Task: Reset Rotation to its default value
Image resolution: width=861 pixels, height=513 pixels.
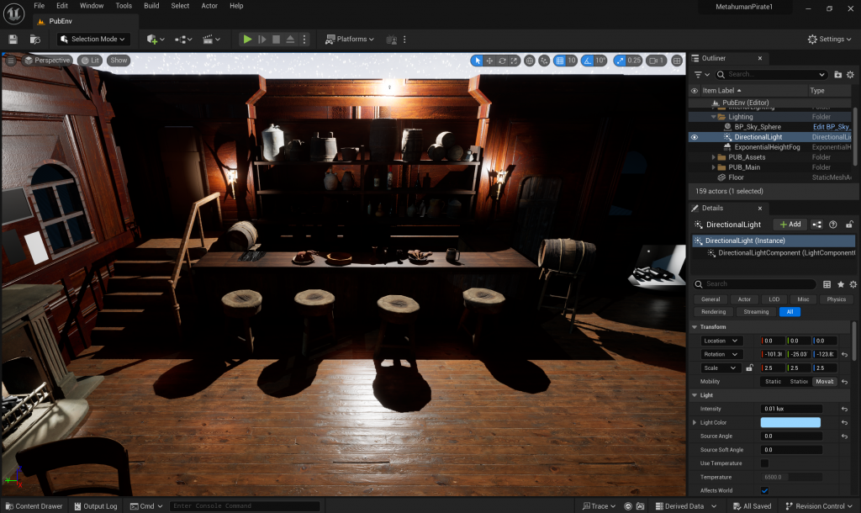Action: pyautogui.click(x=844, y=354)
